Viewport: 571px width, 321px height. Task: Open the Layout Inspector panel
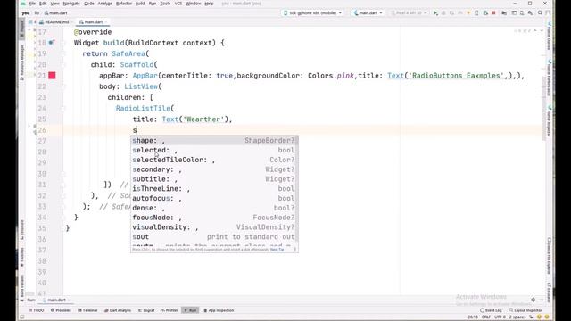pos(525,310)
